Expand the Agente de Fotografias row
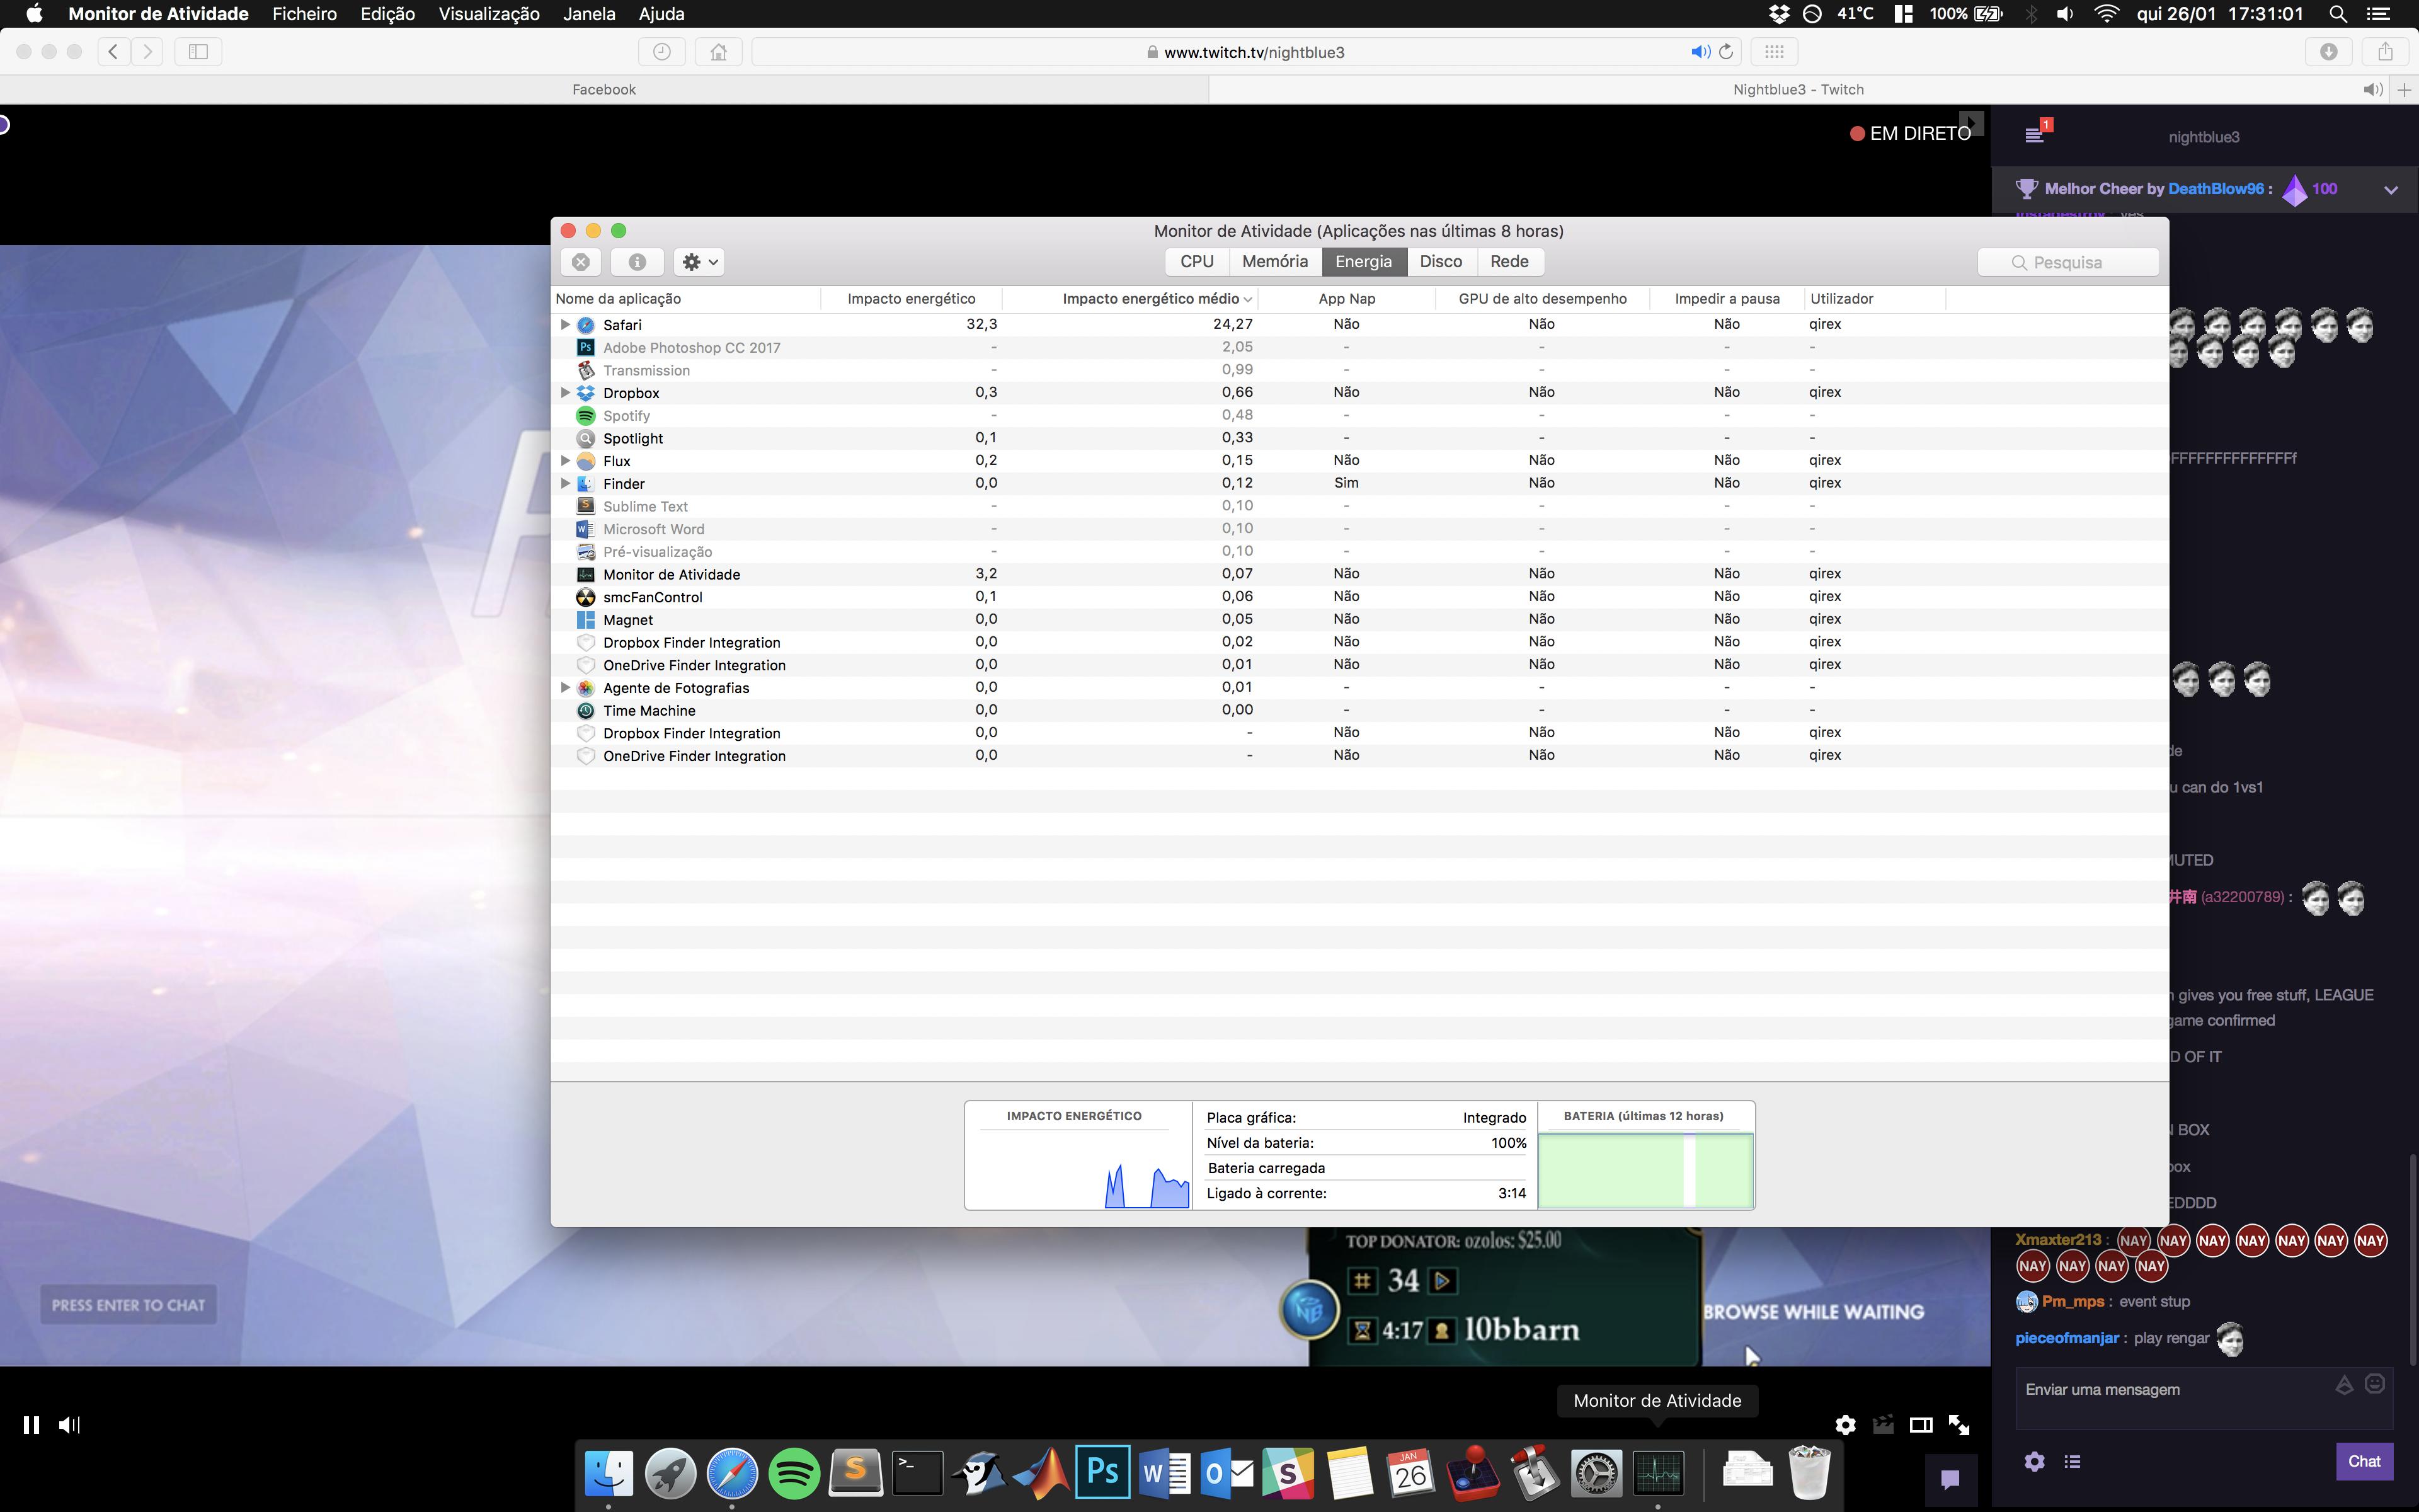The height and width of the screenshot is (1512, 2419). 565,687
